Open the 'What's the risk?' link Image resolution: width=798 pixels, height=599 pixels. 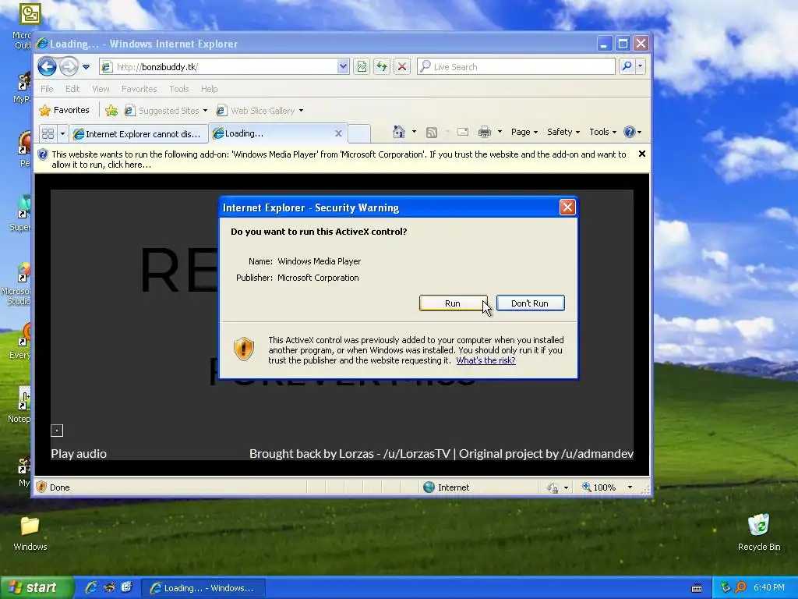(x=486, y=360)
